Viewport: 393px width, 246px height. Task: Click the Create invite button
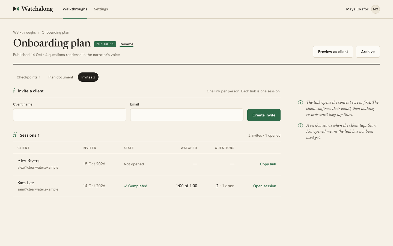click(264, 115)
